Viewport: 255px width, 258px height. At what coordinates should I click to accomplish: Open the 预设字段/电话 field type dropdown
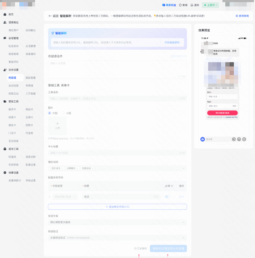tap(65, 197)
